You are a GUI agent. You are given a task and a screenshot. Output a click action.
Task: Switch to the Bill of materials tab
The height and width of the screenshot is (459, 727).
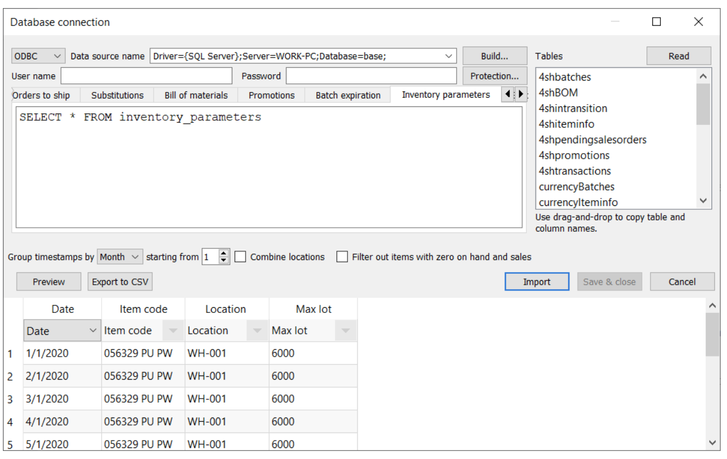click(196, 95)
